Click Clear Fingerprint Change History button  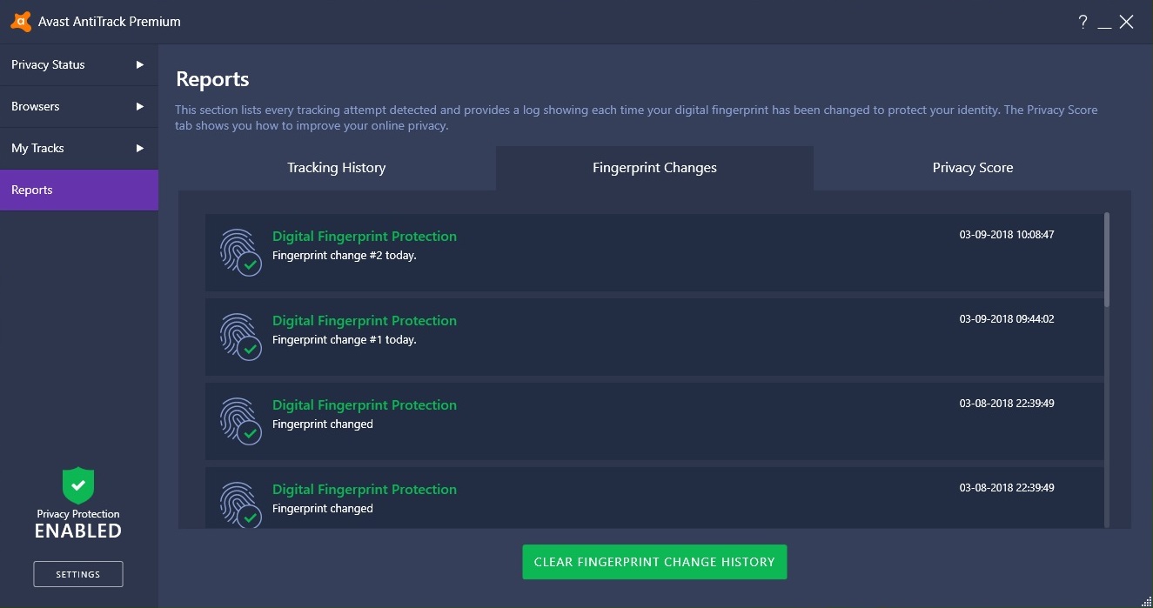pos(654,562)
